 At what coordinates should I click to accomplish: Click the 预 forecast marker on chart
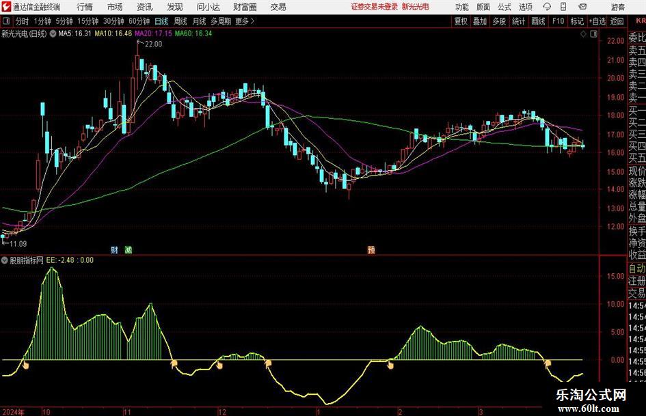(x=371, y=249)
